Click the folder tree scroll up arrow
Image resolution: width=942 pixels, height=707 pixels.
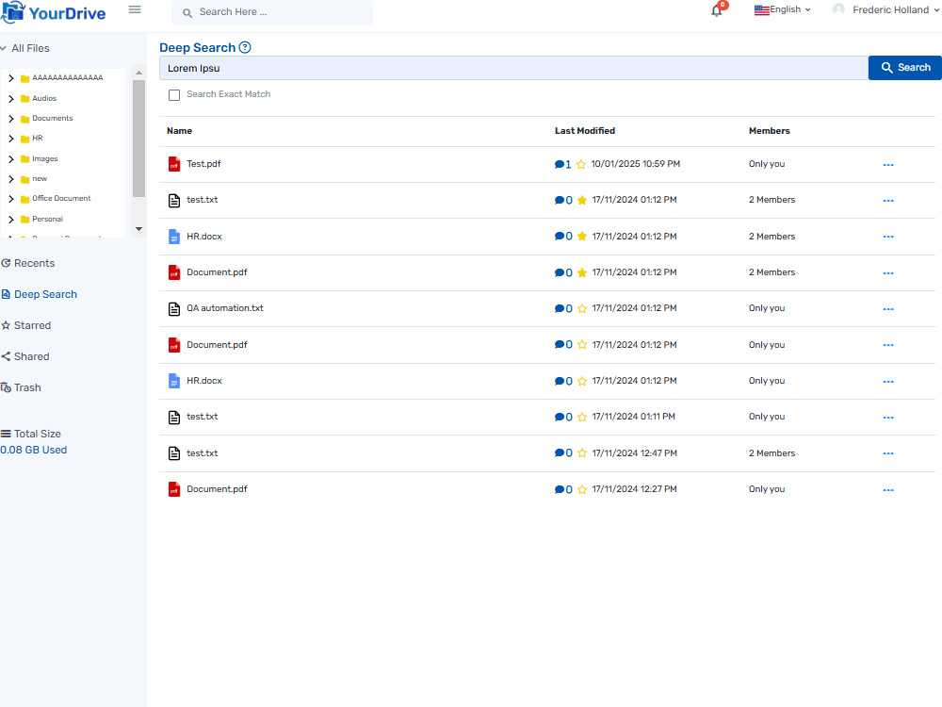(138, 73)
